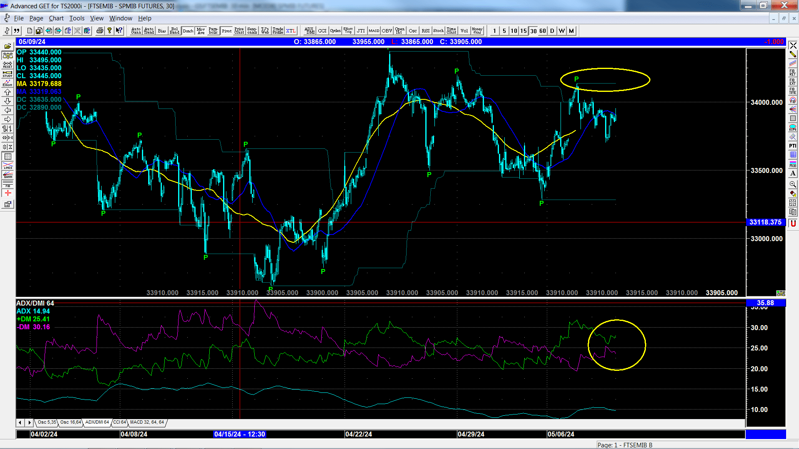Toggle the Donch channel indicator

(x=188, y=31)
